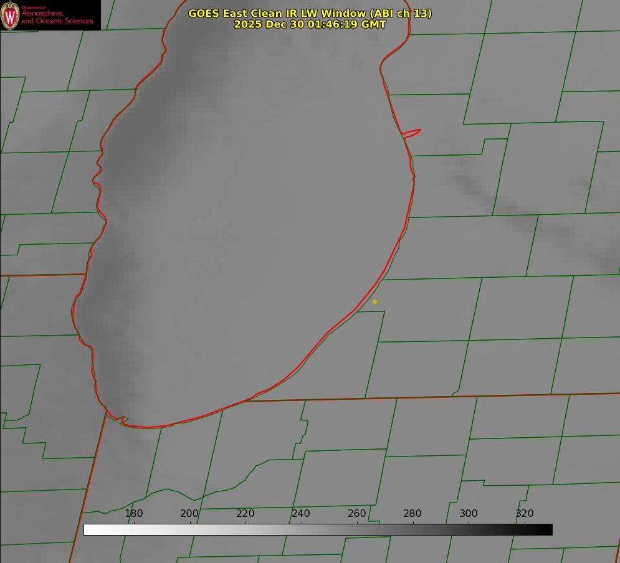This screenshot has height=563, width=620.
Task: Click the mid-gray center of the colorbar
Action: pos(318,530)
